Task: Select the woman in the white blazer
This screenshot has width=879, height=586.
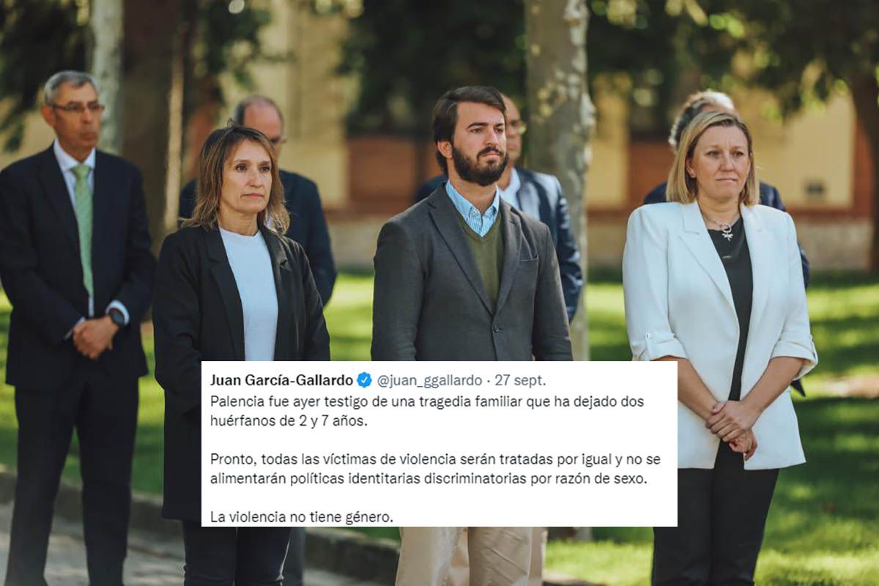Action: [x=718, y=344]
